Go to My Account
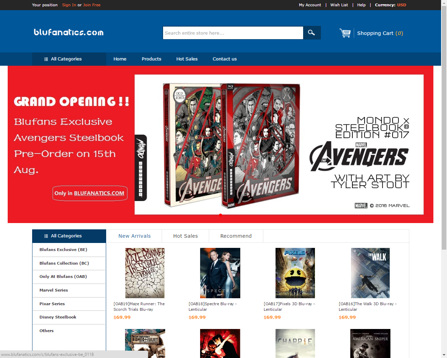The image size is (447, 358). tap(310, 5)
